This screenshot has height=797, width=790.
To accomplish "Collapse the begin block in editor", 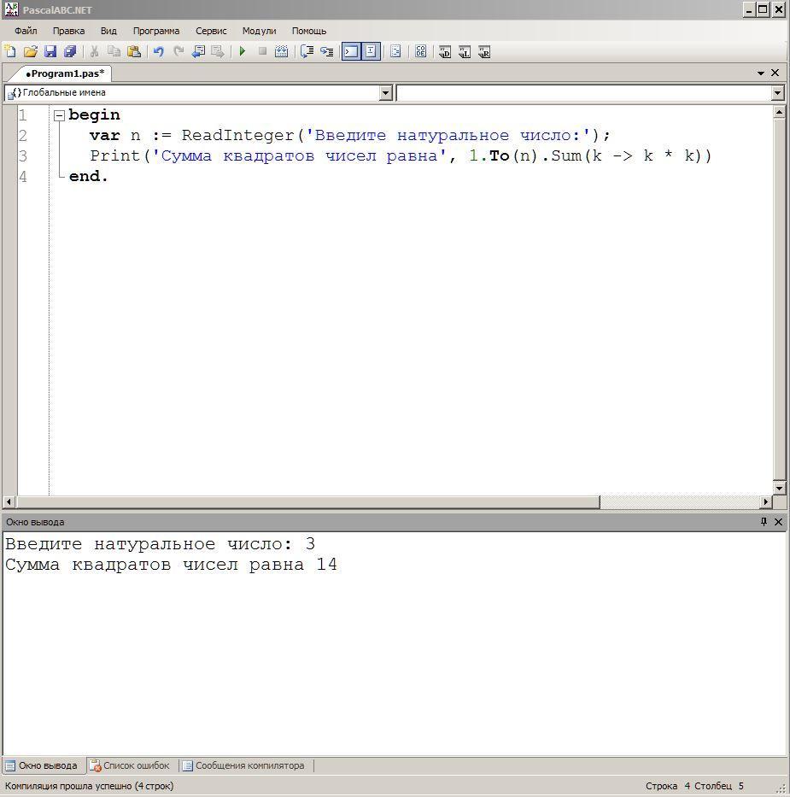I will [x=59, y=115].
